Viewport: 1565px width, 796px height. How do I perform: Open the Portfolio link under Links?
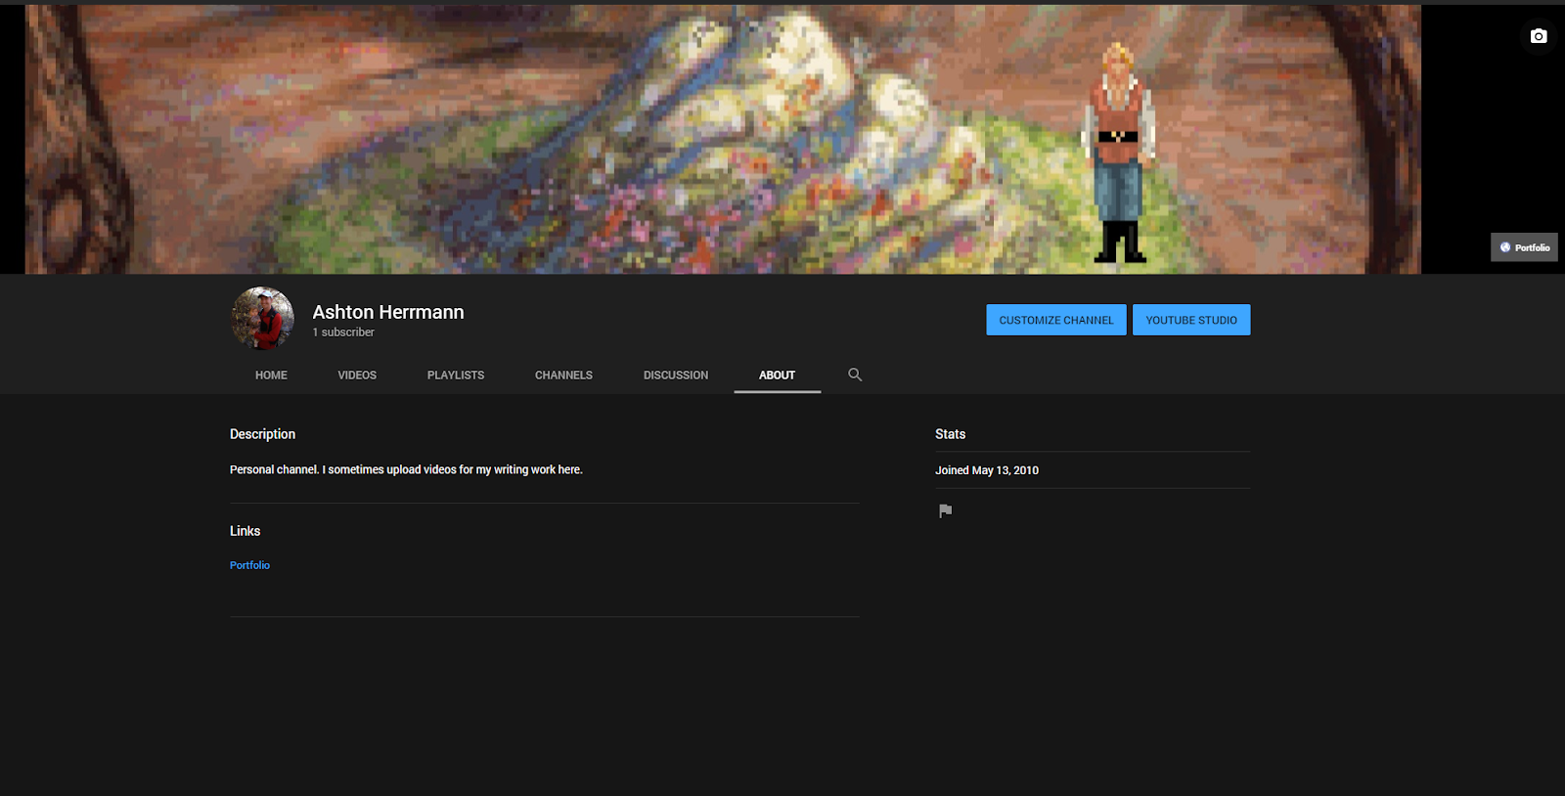(x=249, y=565)
